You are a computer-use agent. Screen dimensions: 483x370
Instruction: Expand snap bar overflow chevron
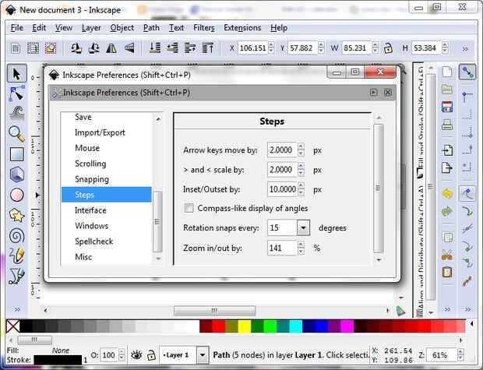[467, 309]
